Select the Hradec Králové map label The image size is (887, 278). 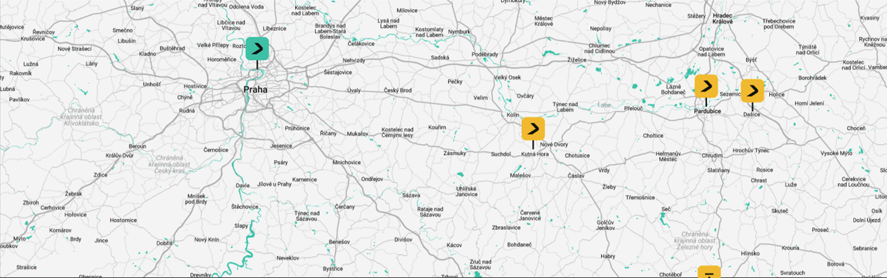723,18
